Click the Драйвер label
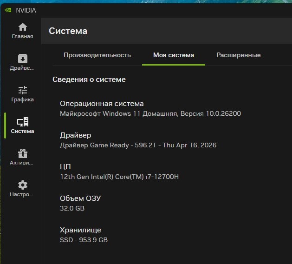The image size is (292, 264). [75, 135]
